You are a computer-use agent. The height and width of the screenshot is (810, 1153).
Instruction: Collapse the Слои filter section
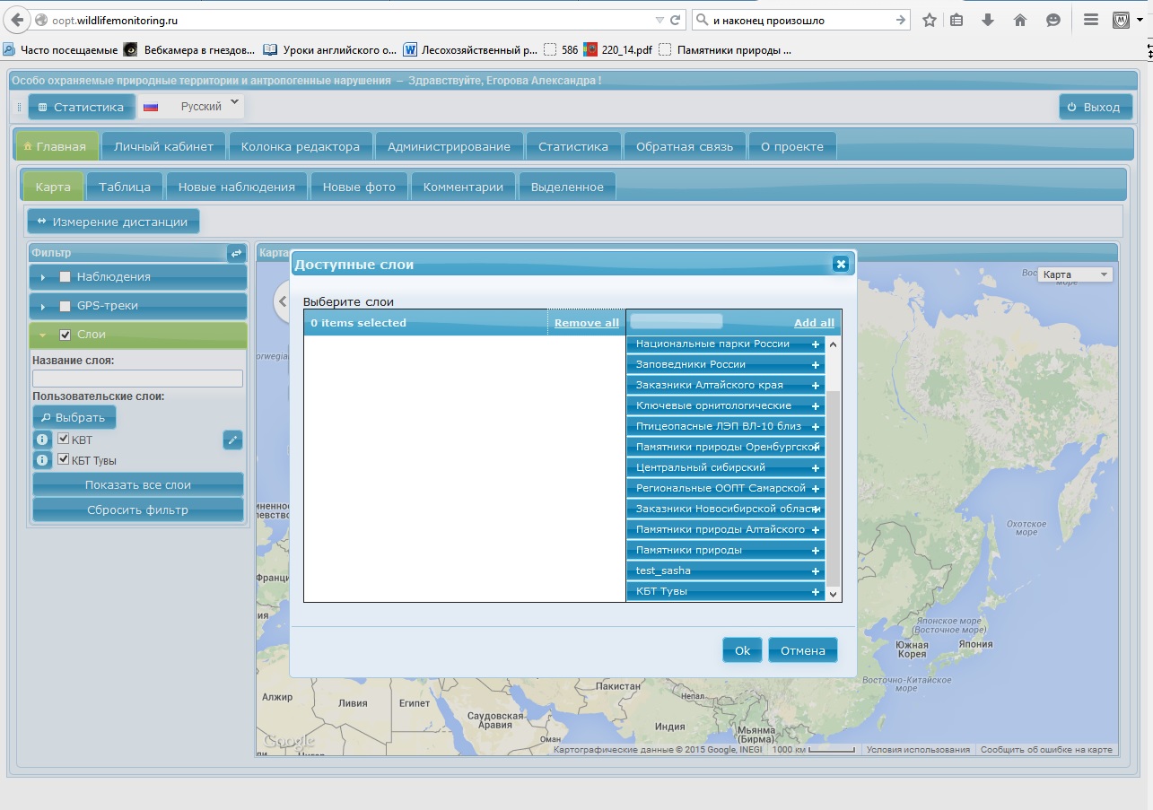(x=42, y=335)
